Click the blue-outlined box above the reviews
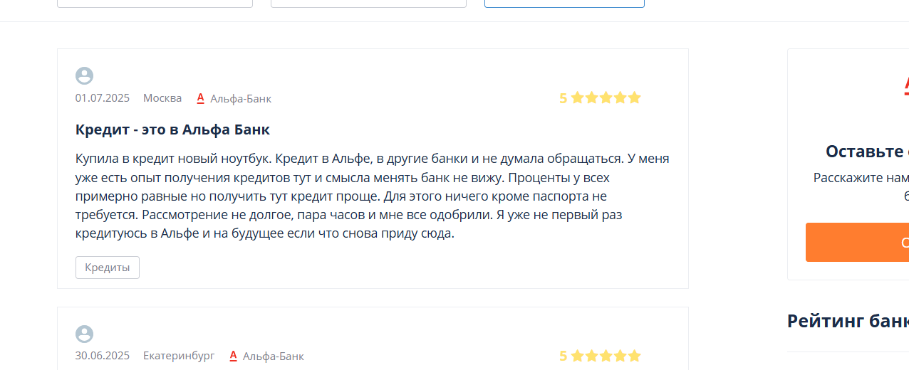 tap(564, 4)
